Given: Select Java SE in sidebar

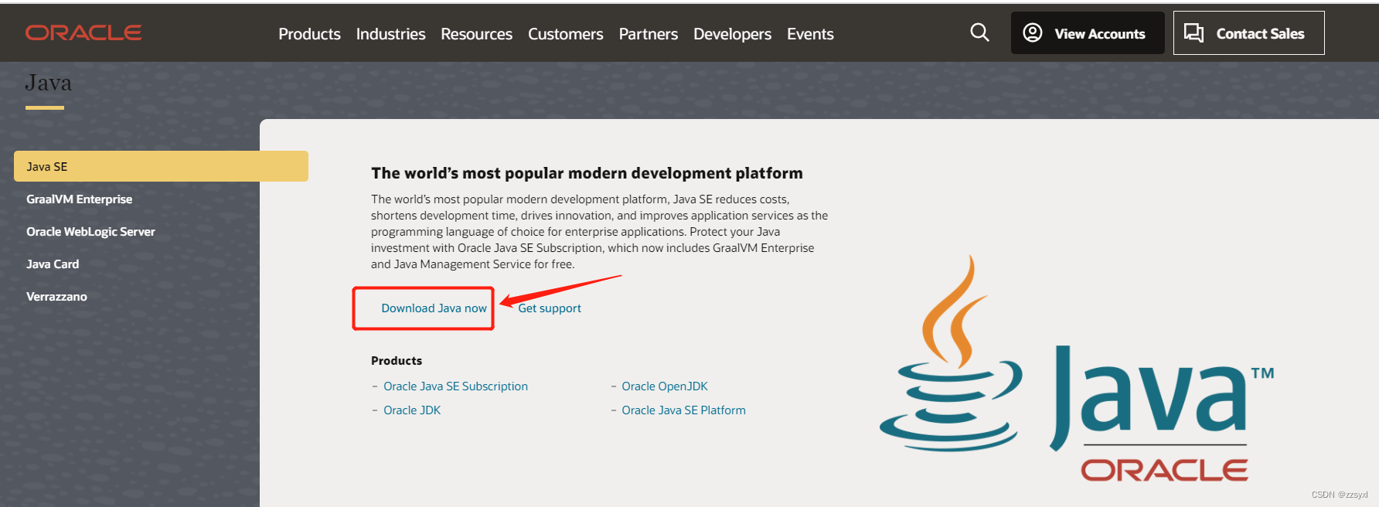Looking at the screenshot, I should click(x=161, y=166).
